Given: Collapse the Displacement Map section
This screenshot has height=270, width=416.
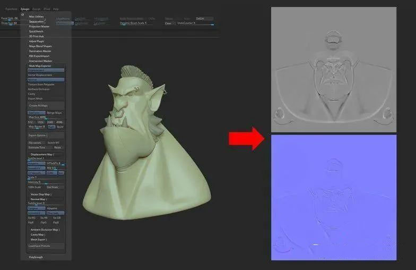Looking at the screenshot, I should [42, 154].
